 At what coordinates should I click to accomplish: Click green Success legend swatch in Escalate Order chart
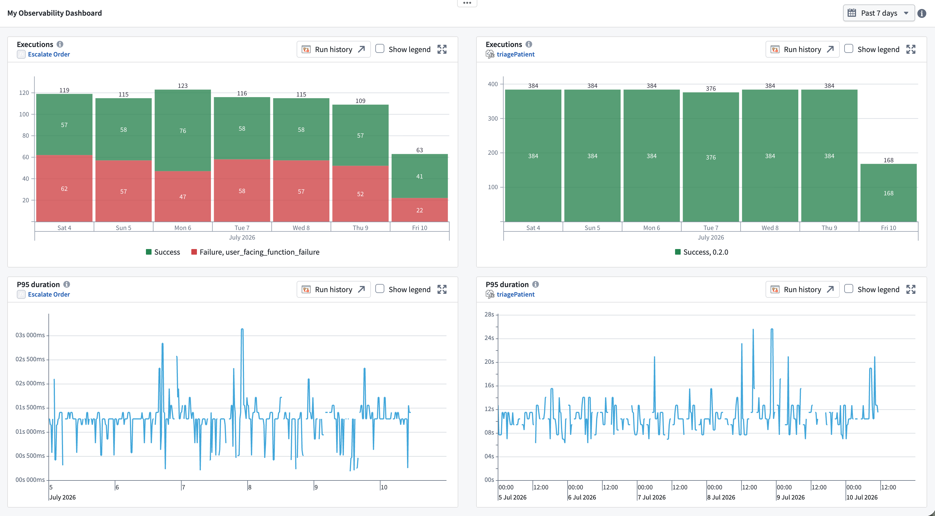coord(148,252)
